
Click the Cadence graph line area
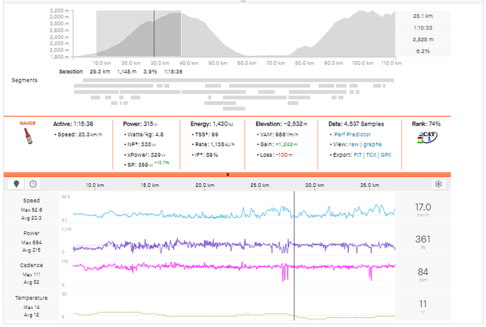coord(233,266)
